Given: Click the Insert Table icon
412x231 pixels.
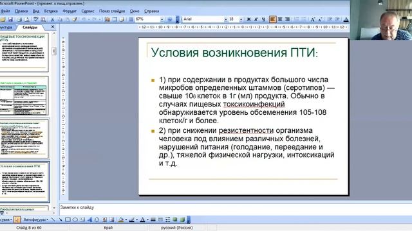Looking at the screenshot, I should (115, 19).
